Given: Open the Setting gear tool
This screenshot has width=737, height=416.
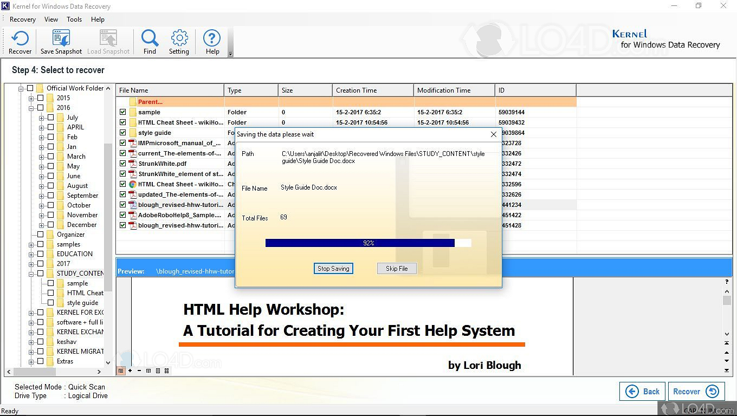Looking at the screenshot, I should click(x=179, y=42).
